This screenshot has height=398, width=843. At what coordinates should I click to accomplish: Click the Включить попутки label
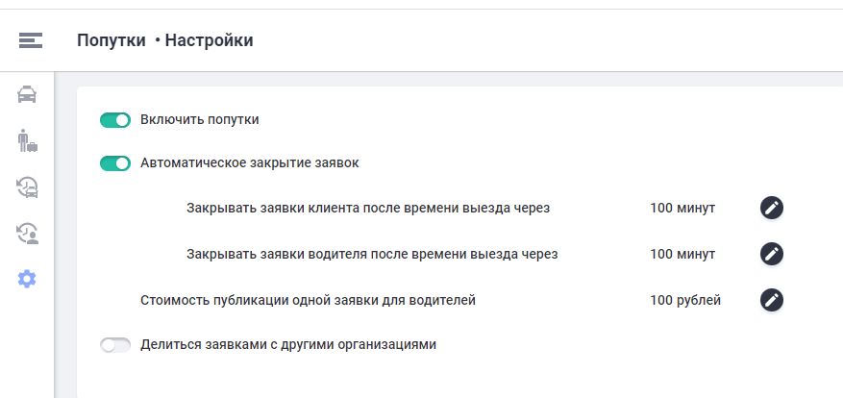(x=200, y=120)
